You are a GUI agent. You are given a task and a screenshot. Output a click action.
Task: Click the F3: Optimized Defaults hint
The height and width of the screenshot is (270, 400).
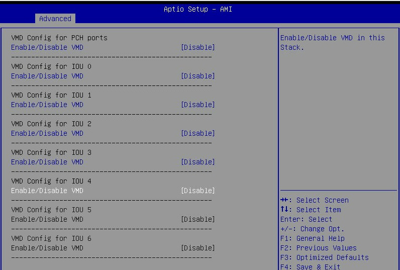click(x=324, y=257)
